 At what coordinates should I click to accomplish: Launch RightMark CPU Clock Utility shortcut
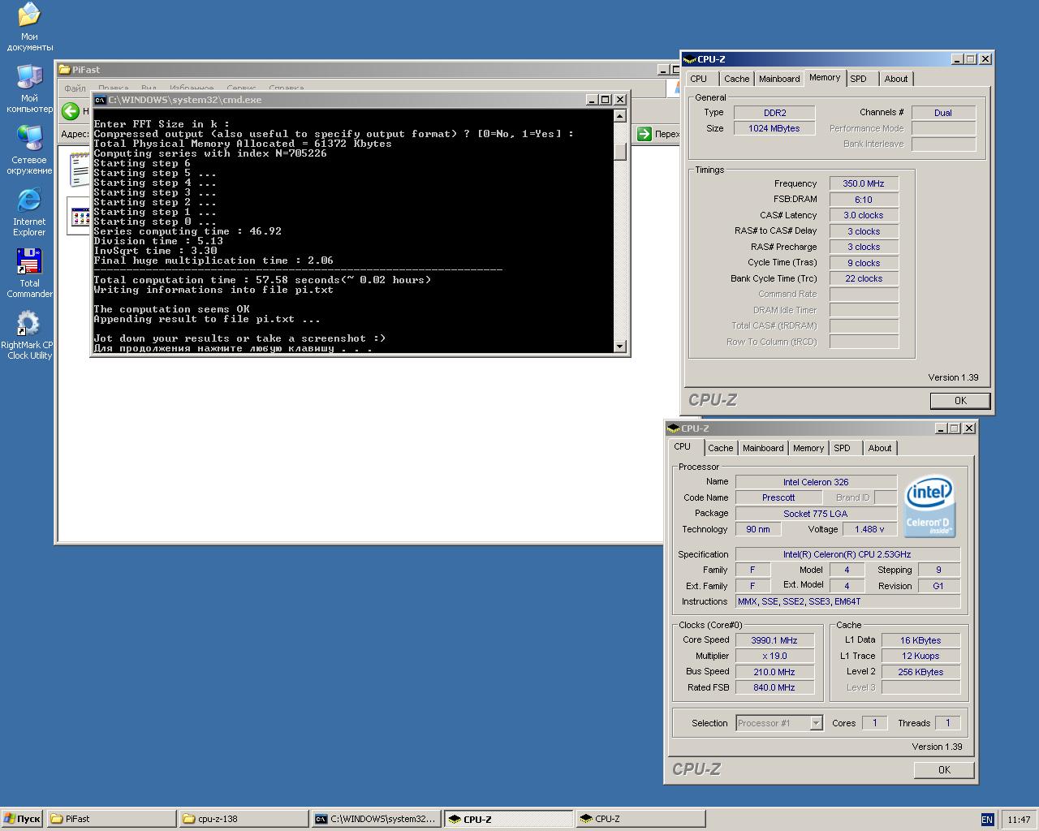click(27, 334)
